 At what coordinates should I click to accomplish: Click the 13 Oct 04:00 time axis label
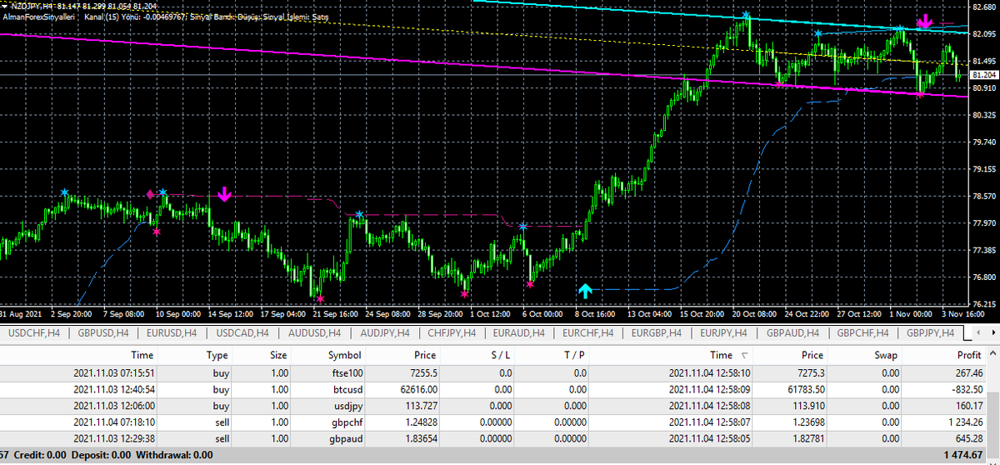click(x=649, y=314)
